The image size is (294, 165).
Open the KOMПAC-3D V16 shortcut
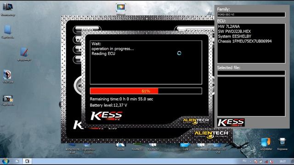pyautogui.click(x=218, y=148)
